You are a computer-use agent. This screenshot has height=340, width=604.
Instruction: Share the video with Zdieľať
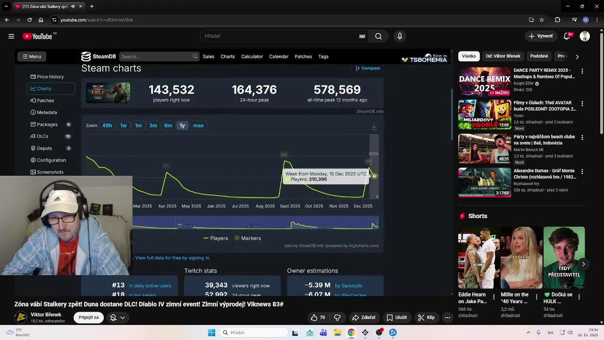(364, 317)
